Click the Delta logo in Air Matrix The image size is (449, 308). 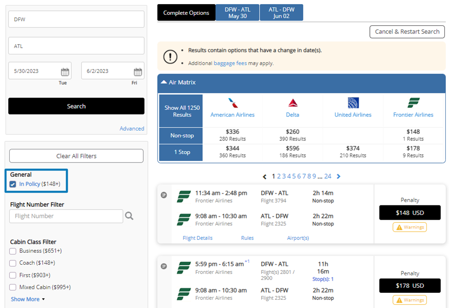tap(292, 103)
